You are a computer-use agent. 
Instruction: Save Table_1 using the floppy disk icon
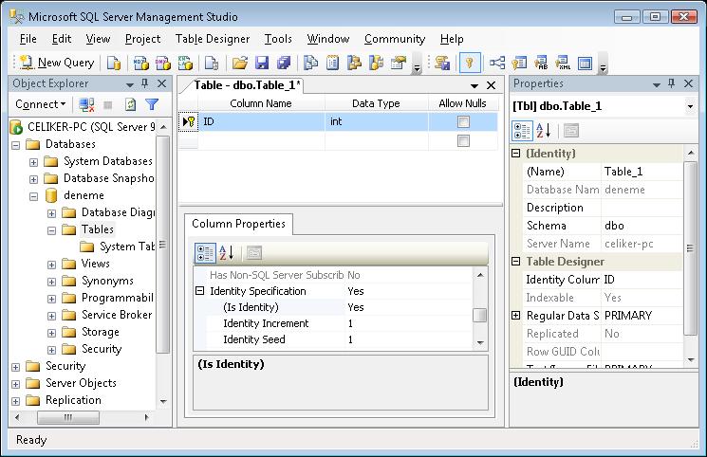pos(262,63)
